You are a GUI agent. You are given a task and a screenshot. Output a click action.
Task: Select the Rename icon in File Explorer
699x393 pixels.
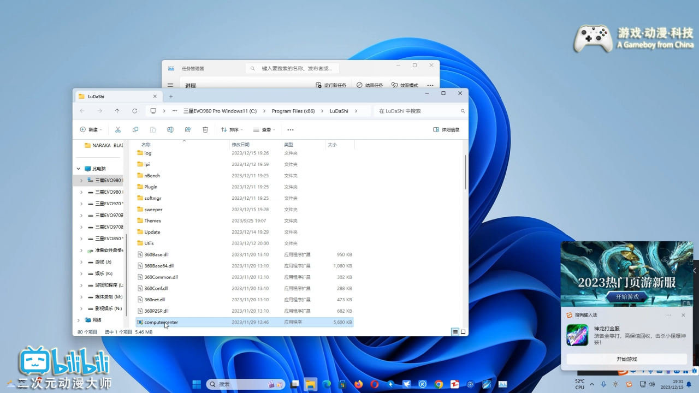click(170, 129)
